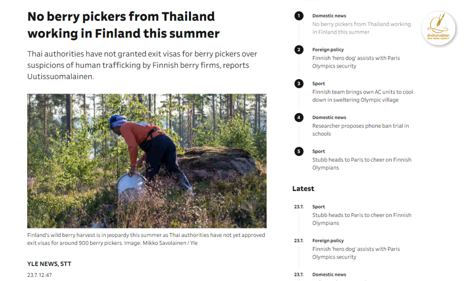Image resolution: width=468 pixels, height=281 pixels.
Task: Click the number 3 ranking circle
Action: pyautogui.click(x=299, y=83)
